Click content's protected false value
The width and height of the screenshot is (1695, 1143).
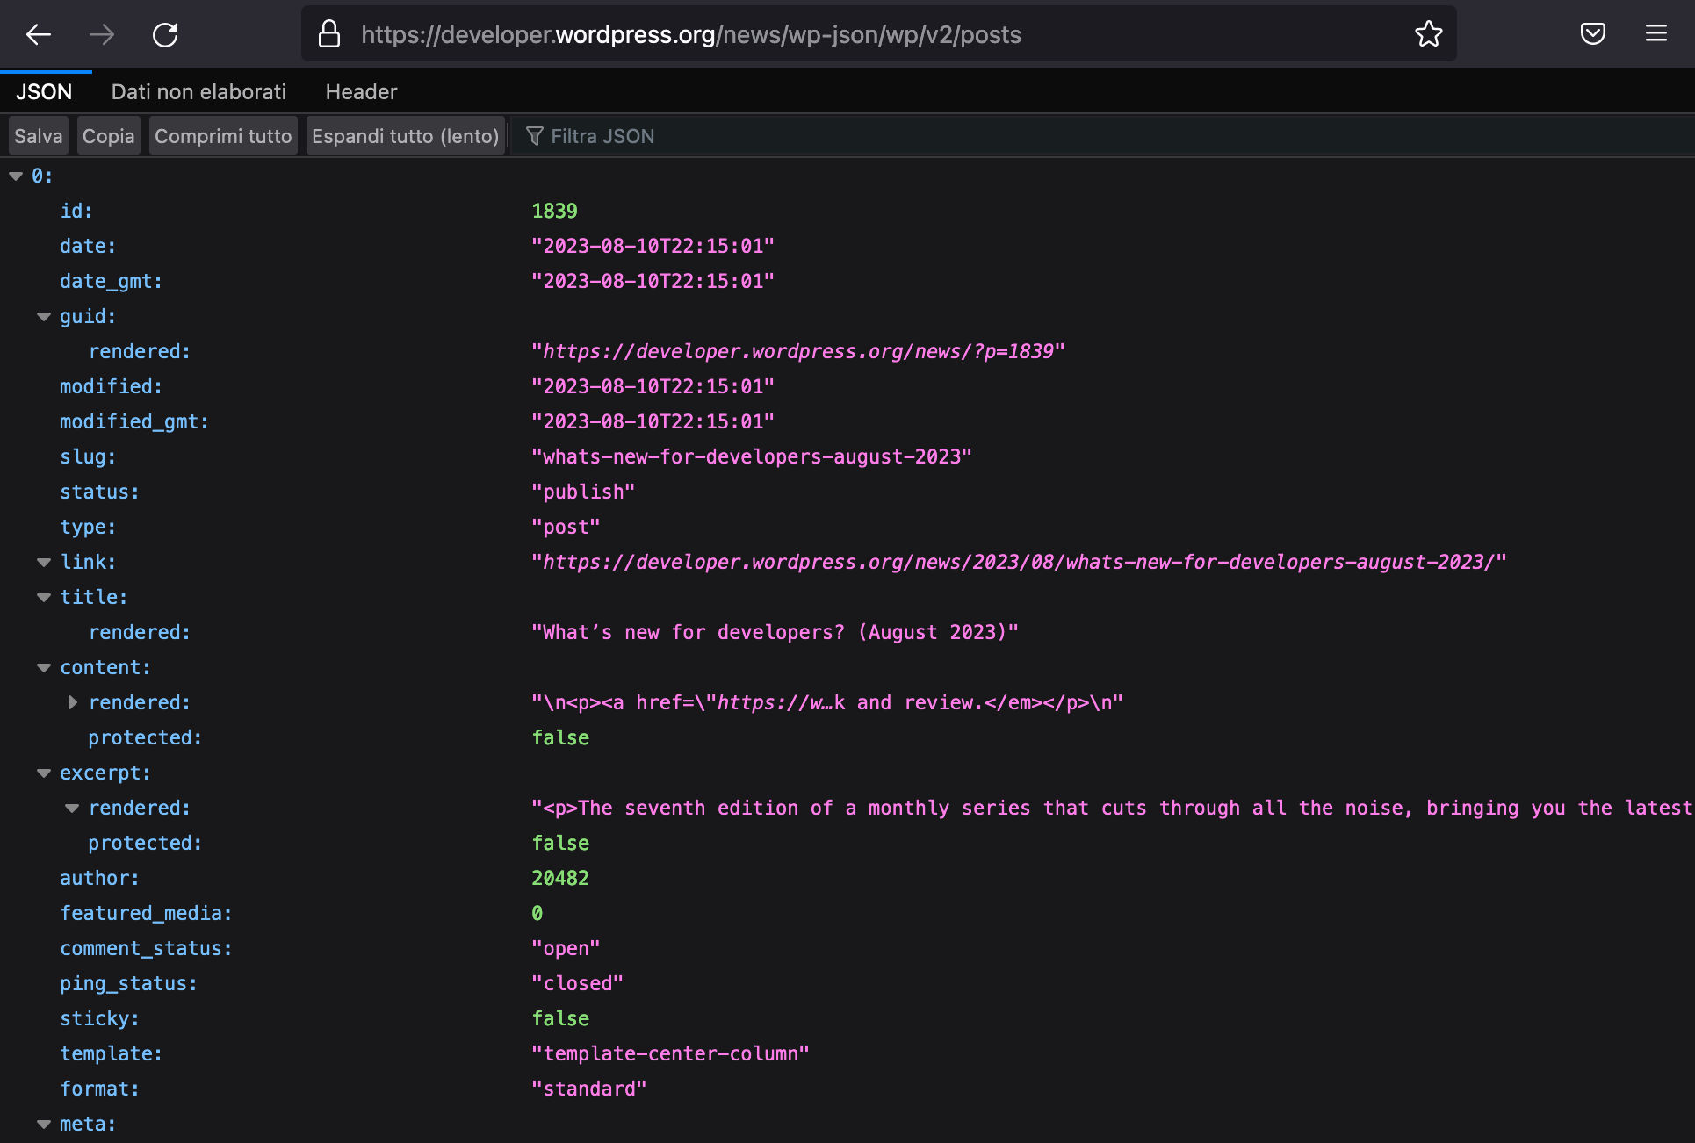[560, 737]
